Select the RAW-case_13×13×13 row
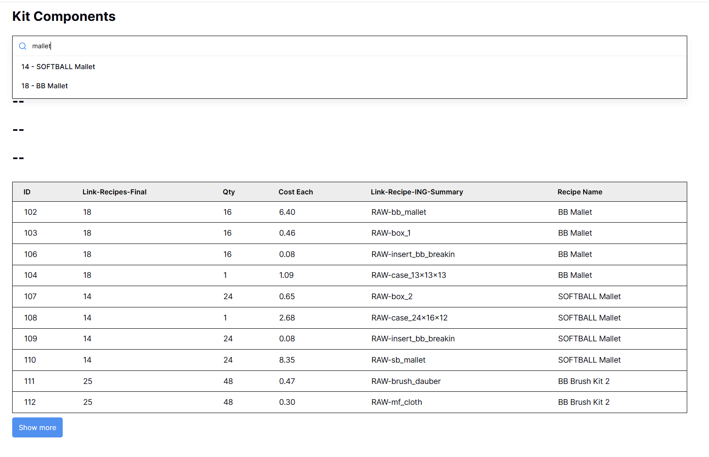 point(409,275)
